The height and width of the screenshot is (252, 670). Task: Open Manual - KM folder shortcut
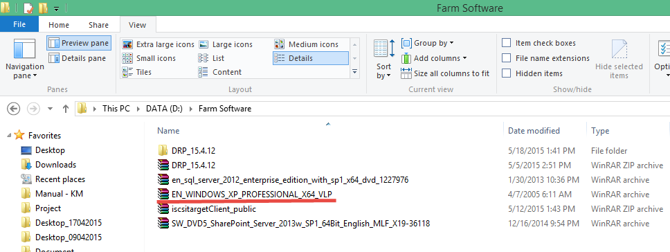59,193
